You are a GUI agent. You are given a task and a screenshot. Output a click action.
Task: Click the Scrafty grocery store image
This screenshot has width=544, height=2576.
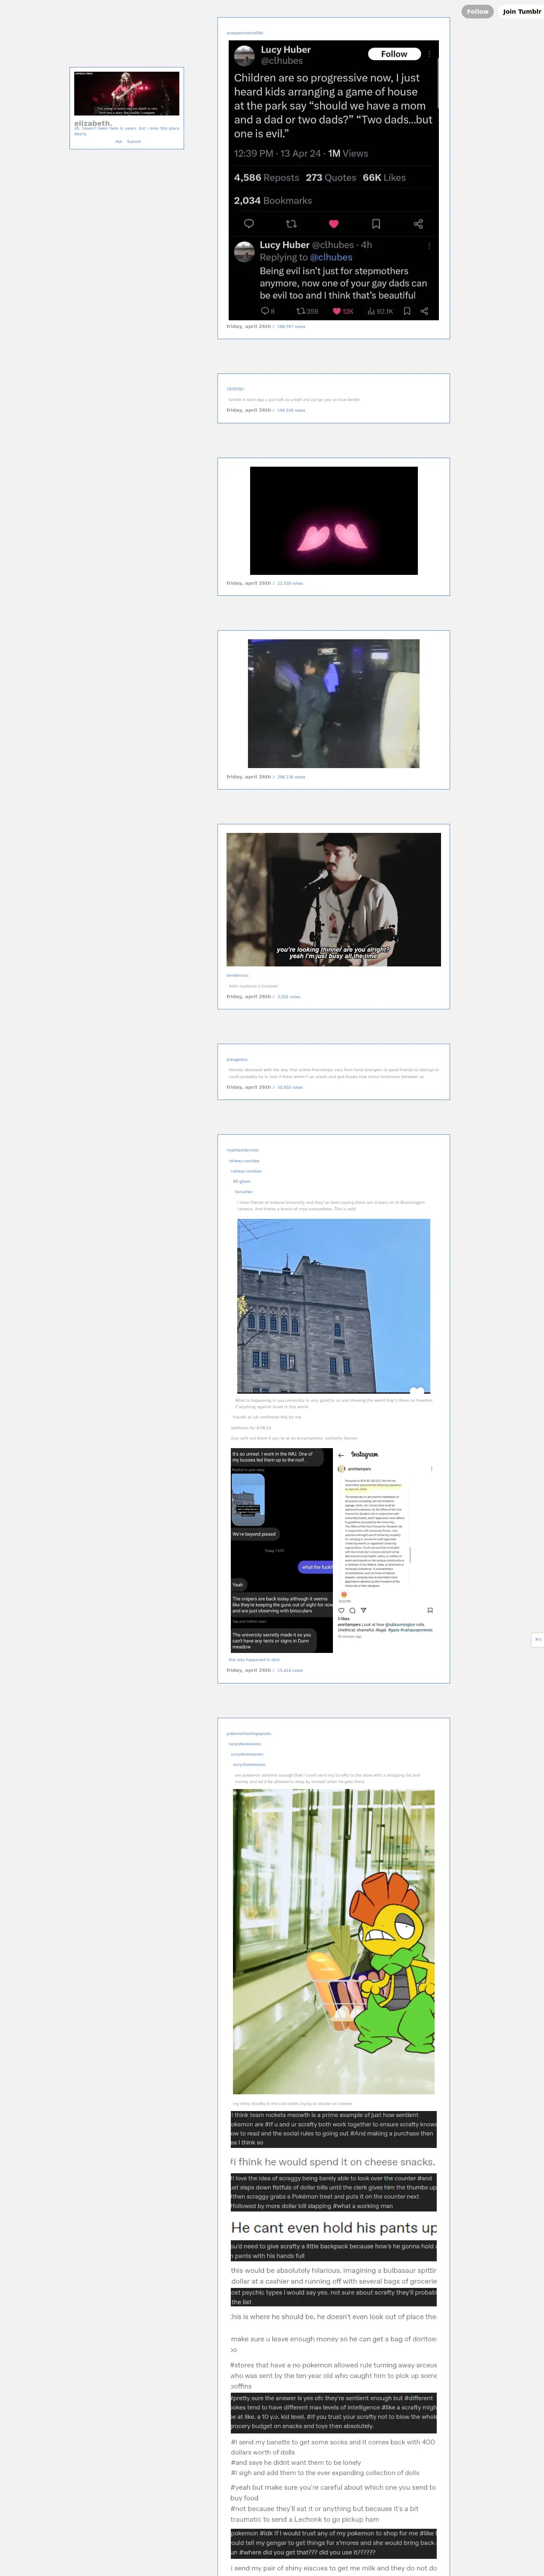[334, 1942]
